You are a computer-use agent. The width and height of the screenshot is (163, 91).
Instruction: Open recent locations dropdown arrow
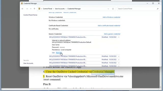[x=31, y=9]
